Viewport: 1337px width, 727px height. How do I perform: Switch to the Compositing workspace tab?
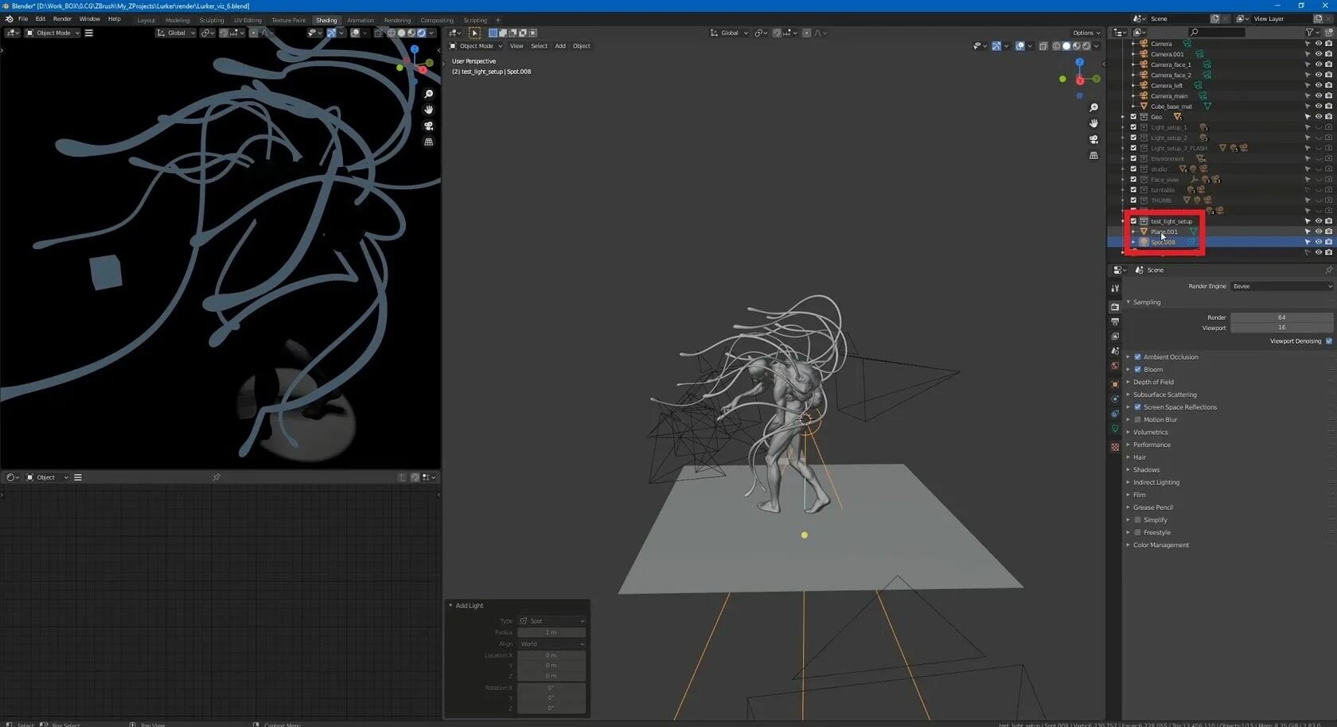pos(437,20)
